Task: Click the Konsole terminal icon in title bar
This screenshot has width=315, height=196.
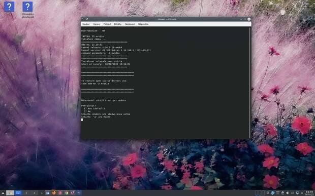Action: (83, 19)
